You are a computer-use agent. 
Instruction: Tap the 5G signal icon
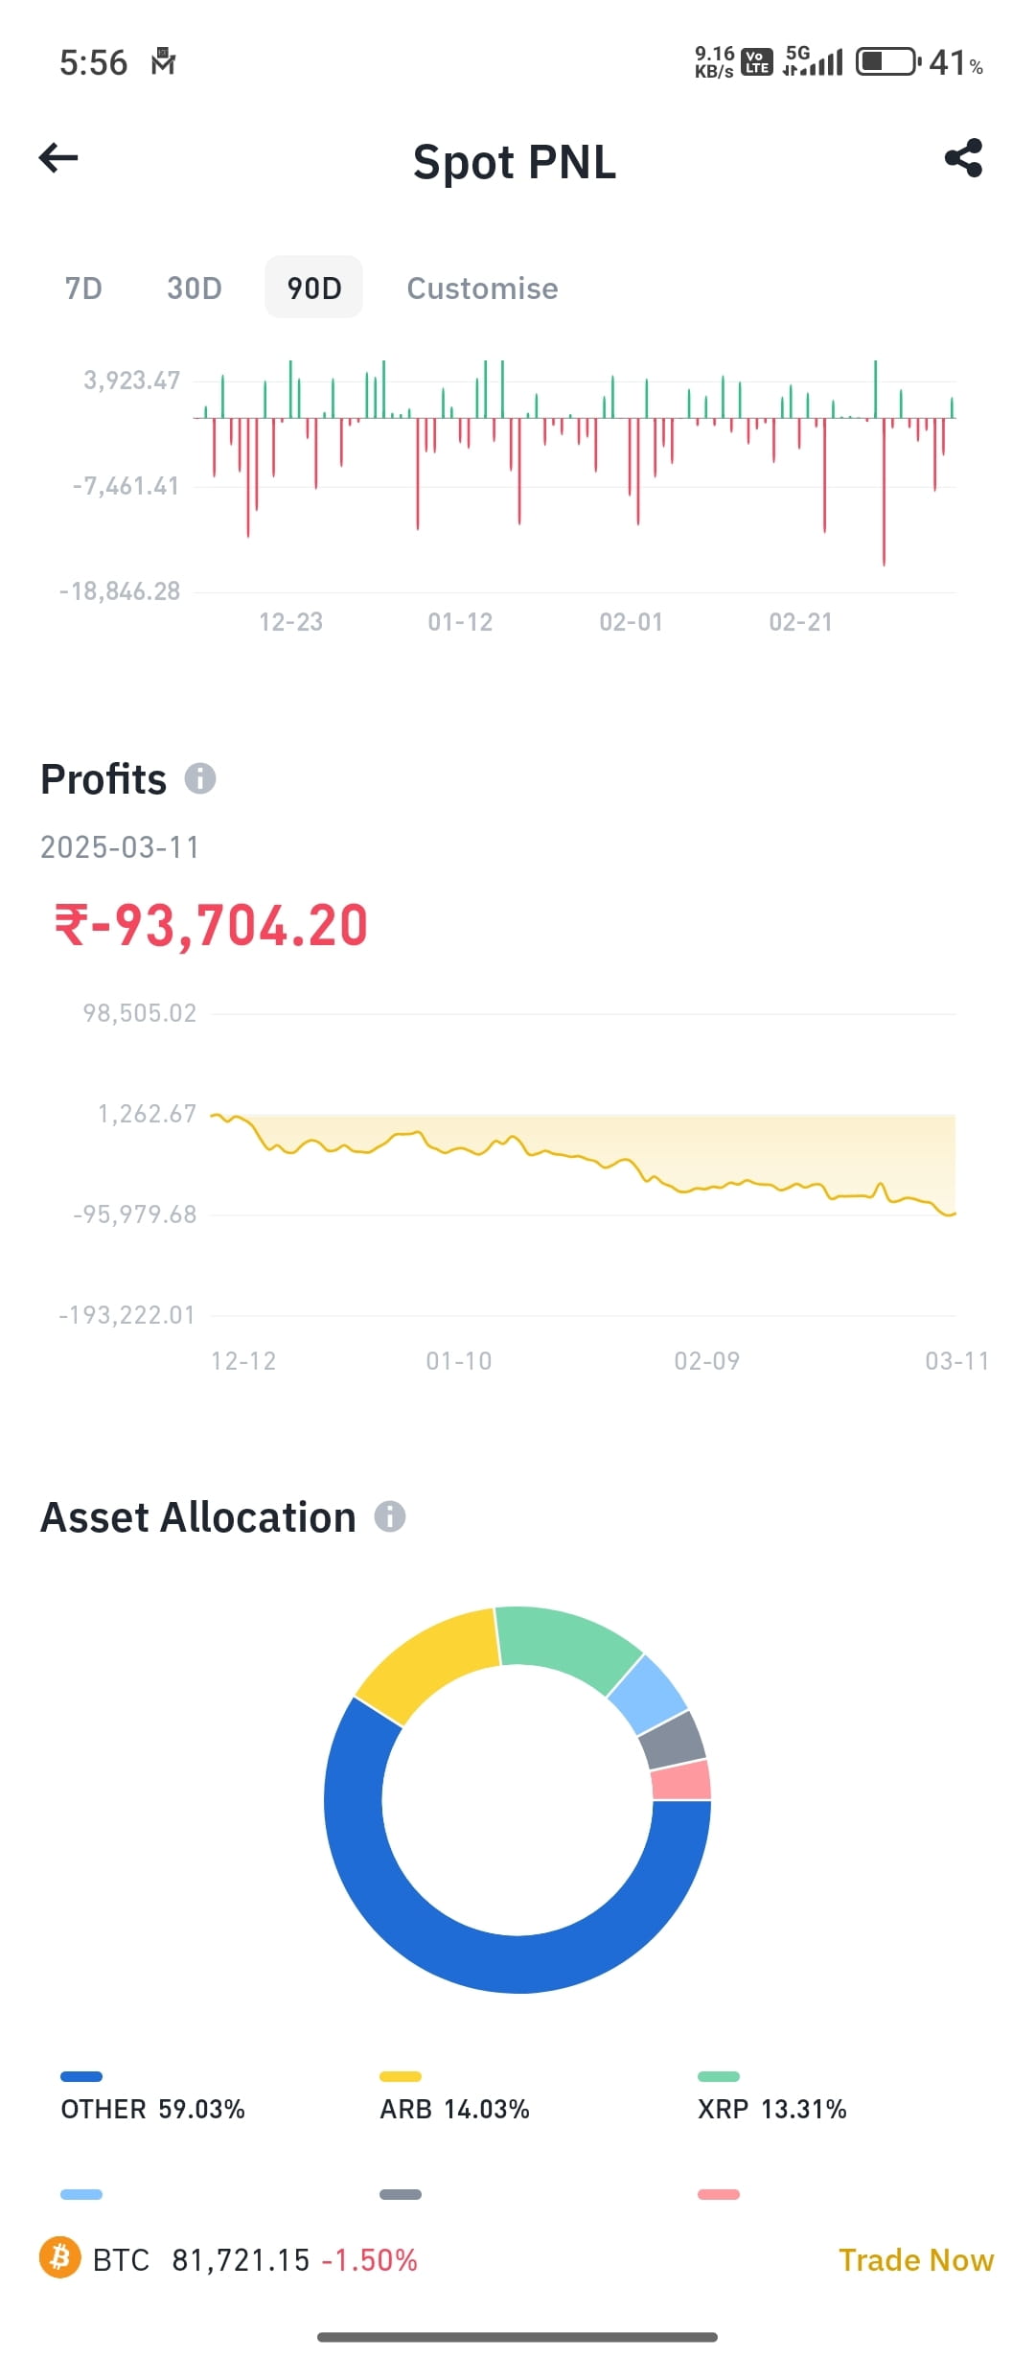[813, 60]
